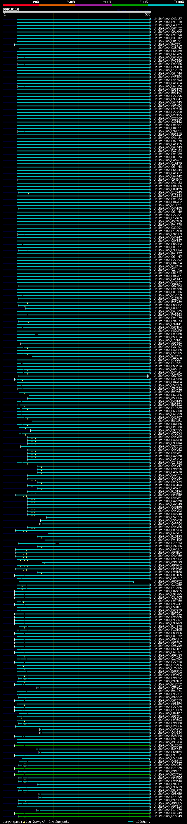Click the UniRef100_Q41787 label

[168, 417]
